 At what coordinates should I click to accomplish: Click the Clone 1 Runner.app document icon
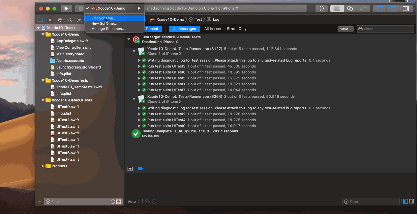142,51
